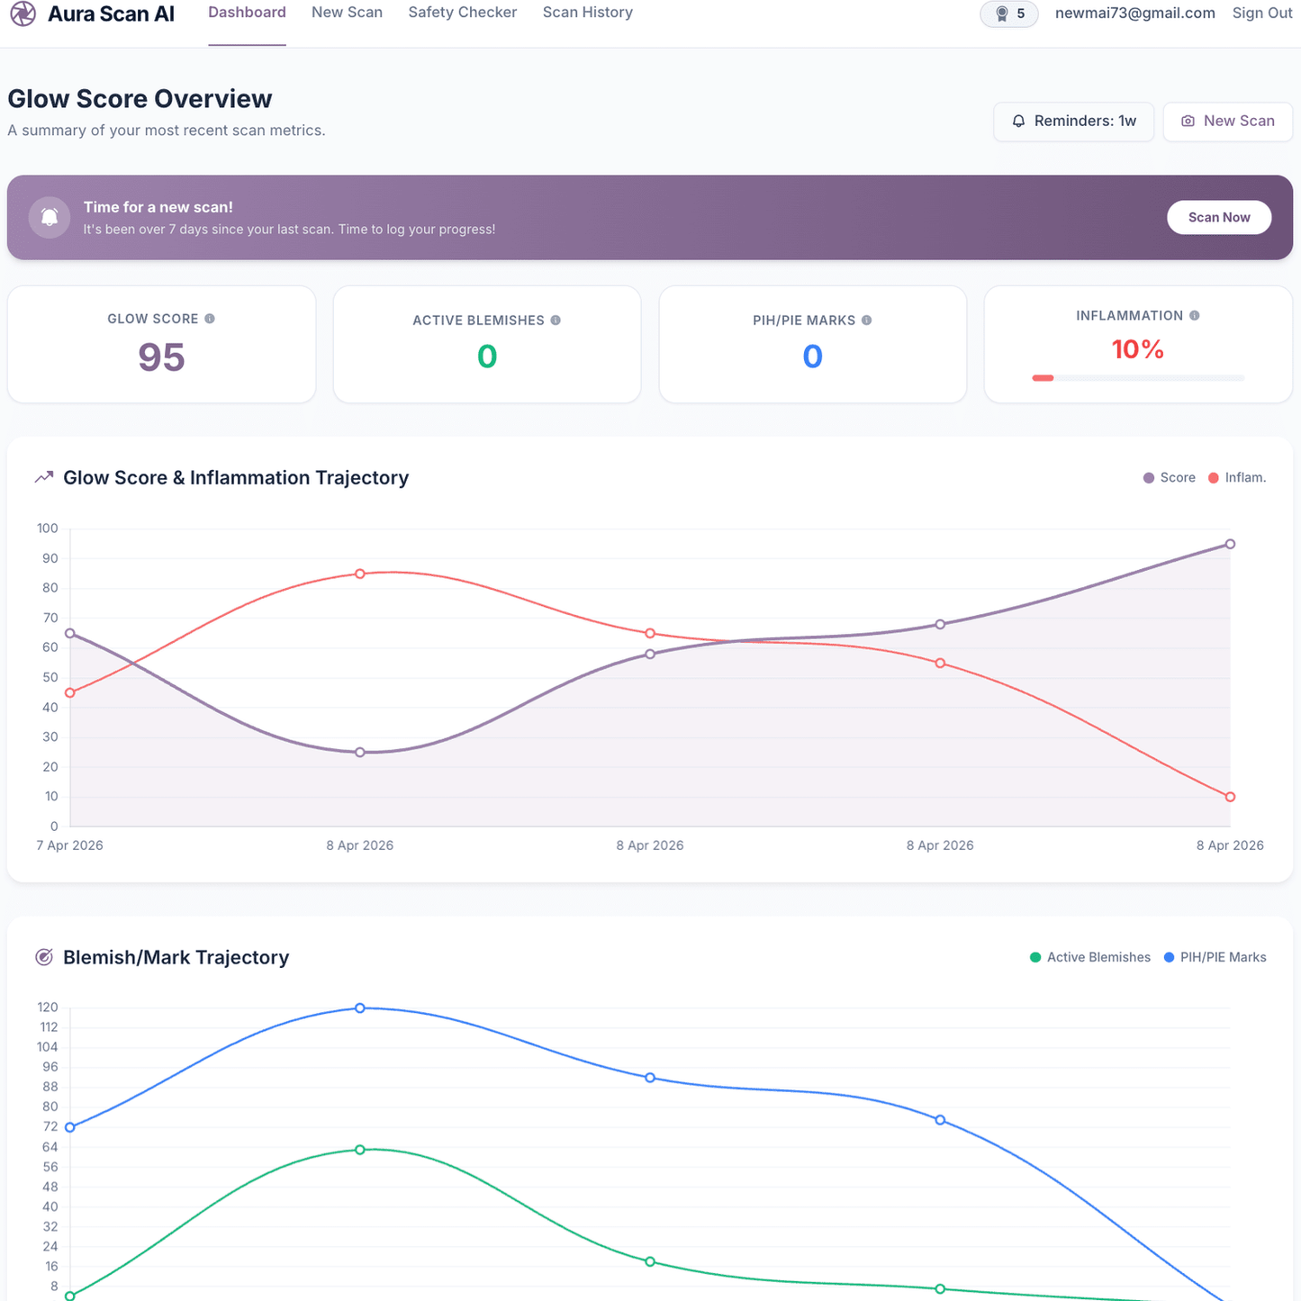Viewport: 1301px width, 1301px height.
Task: Click the Inflammation 10% progress bar
Action: (x=1138, y=378)
